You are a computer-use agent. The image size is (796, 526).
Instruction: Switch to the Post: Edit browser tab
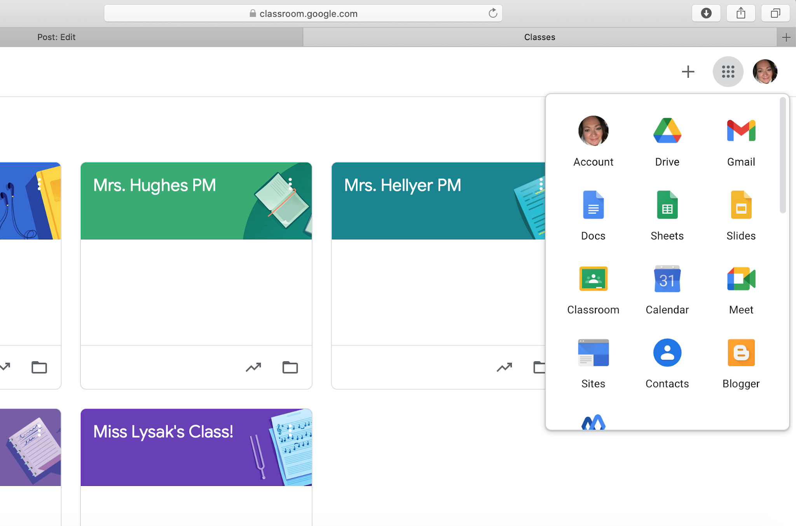(x=151, y=37)
